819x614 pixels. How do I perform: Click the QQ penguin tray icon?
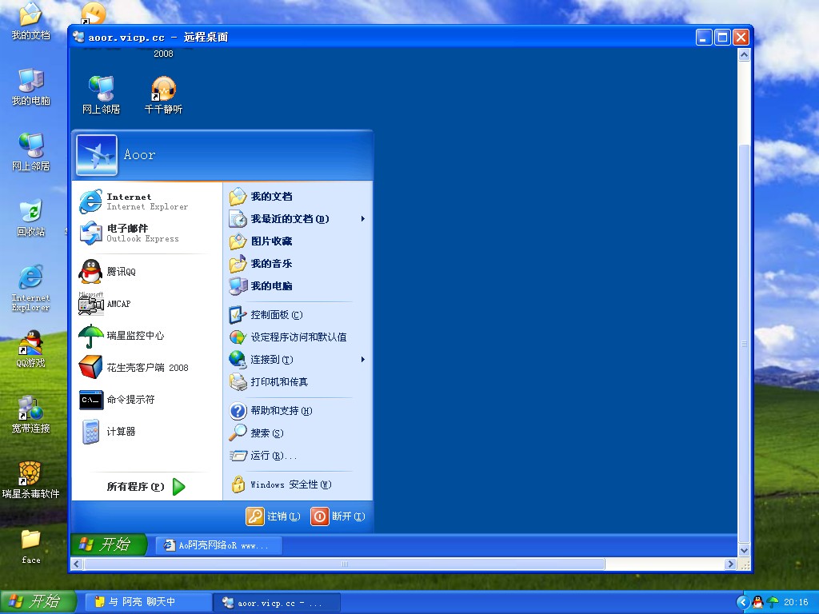point(757,603)
